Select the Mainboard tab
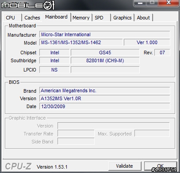This screenshot has height=173, width=180. tap(56, 17)
